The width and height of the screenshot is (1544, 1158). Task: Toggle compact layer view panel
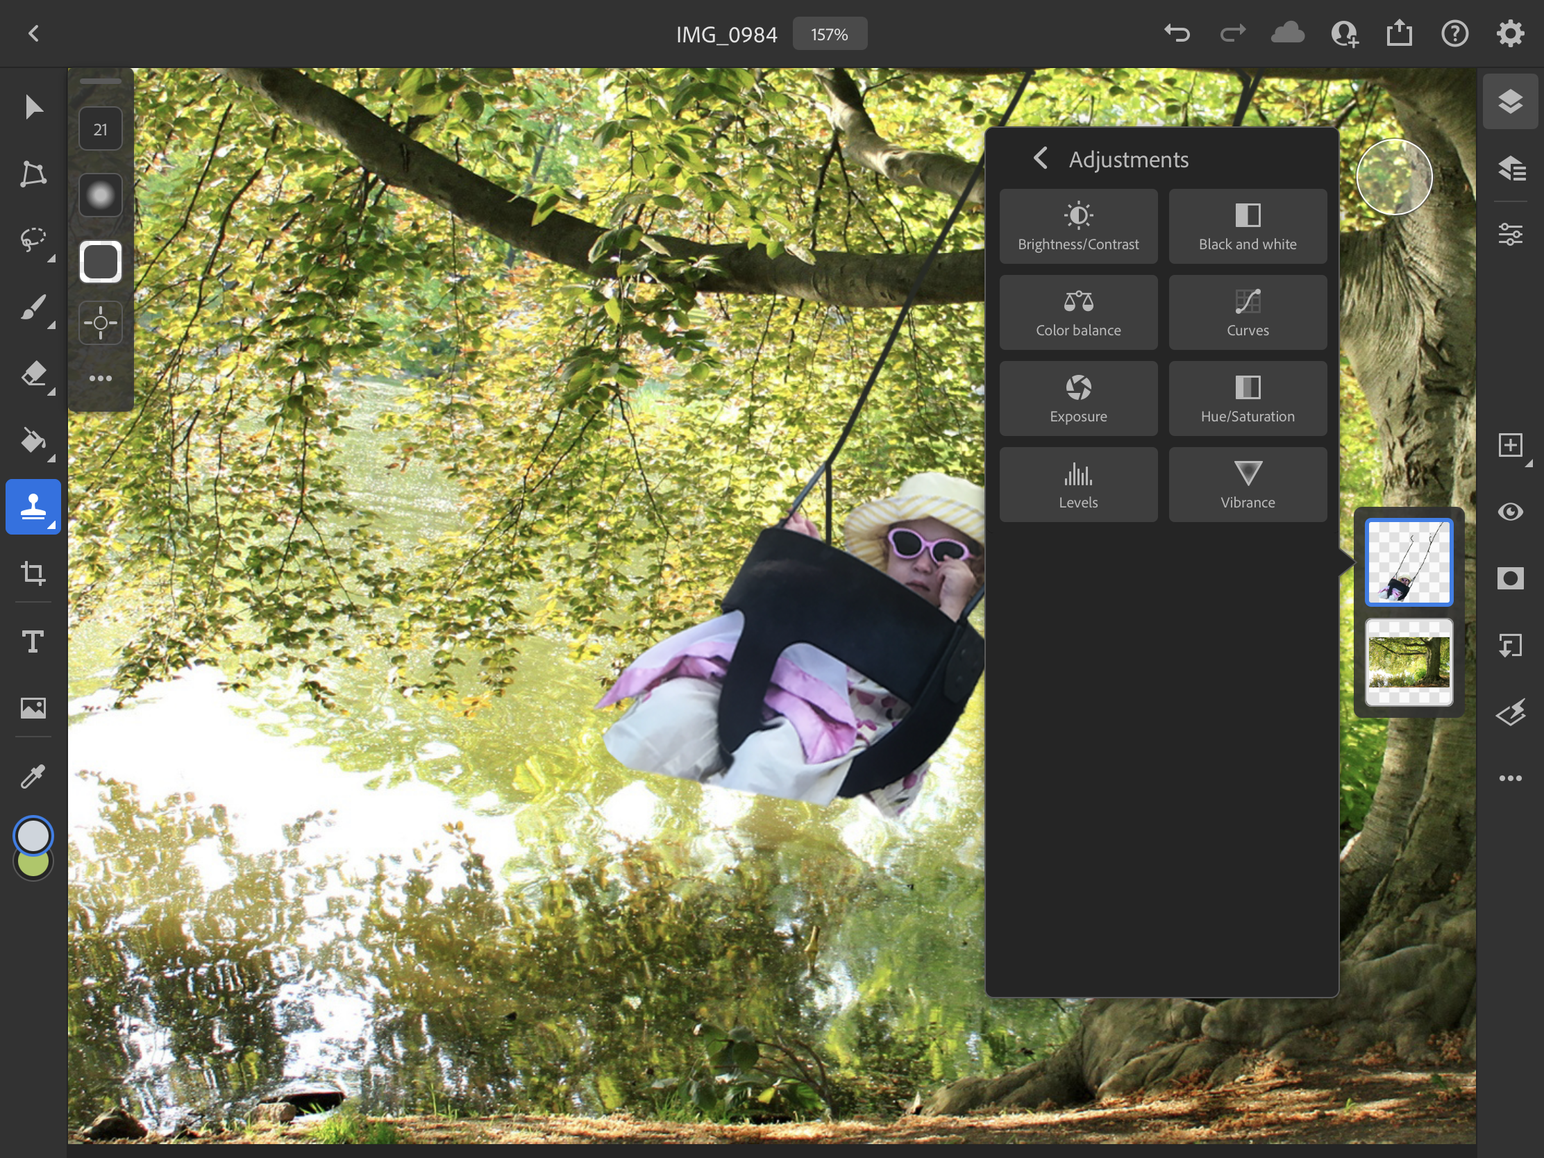(1510, 102)
